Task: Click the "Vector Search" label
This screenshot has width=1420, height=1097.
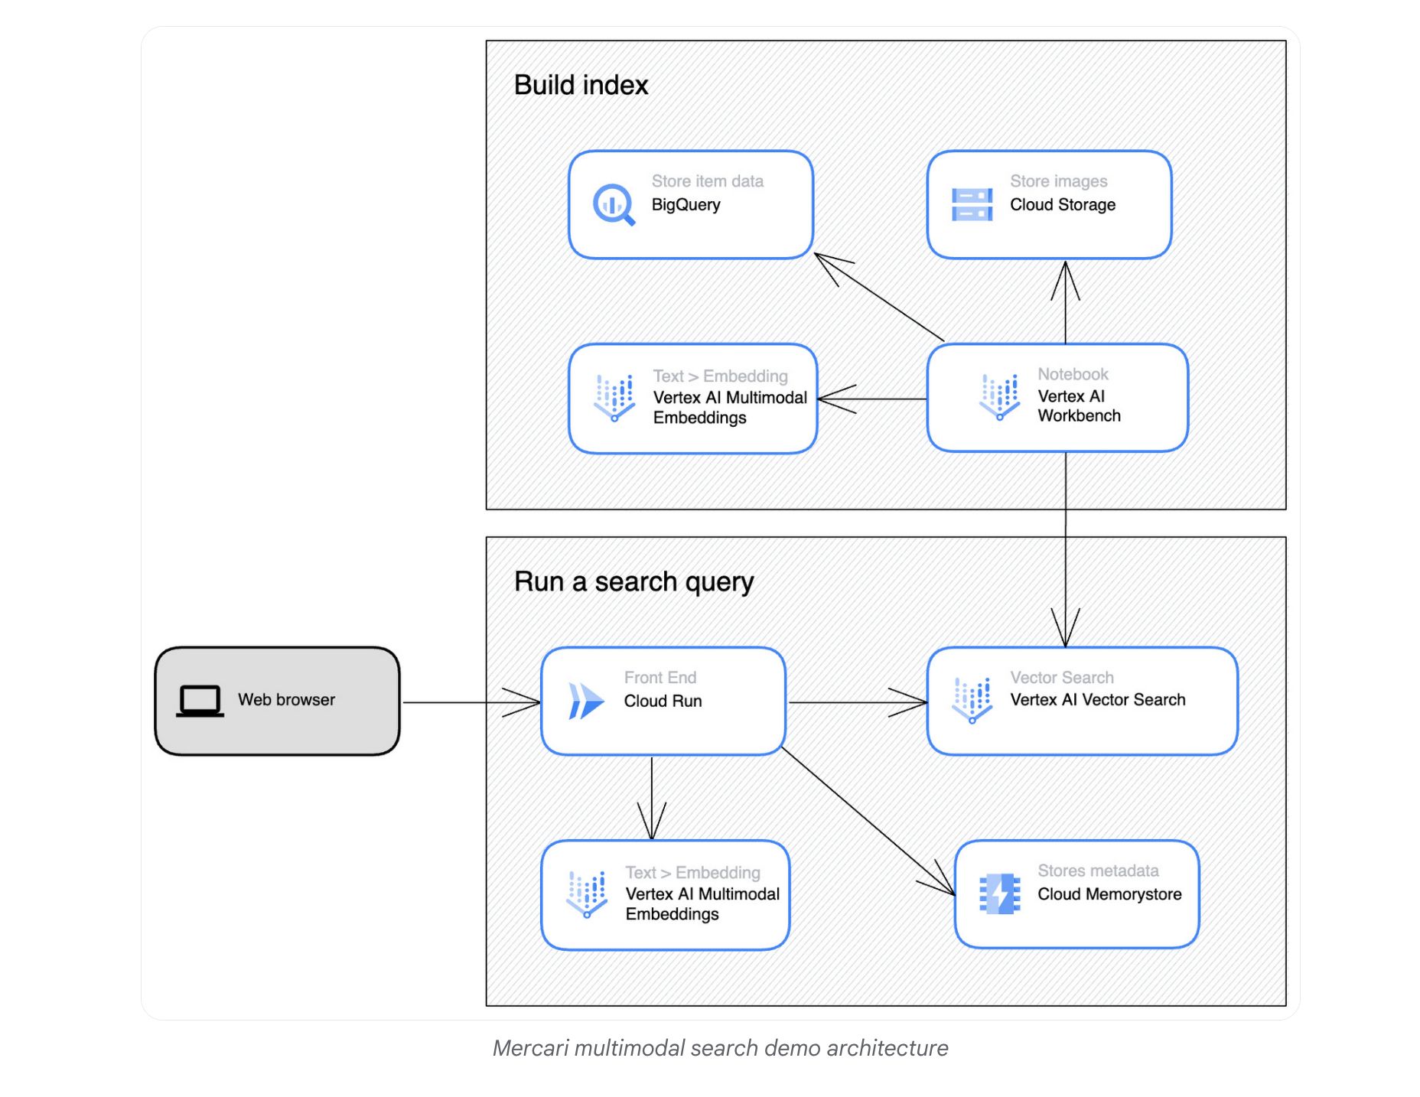Action: click(x=1061, y=678)
